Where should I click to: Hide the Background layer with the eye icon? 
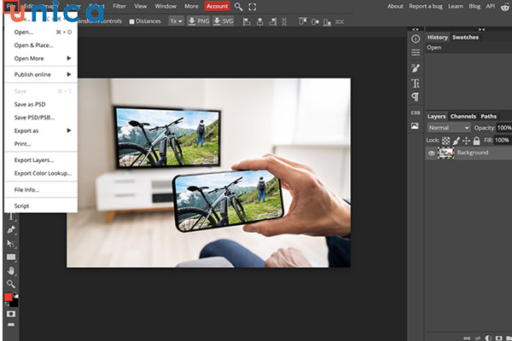point(432,153)
